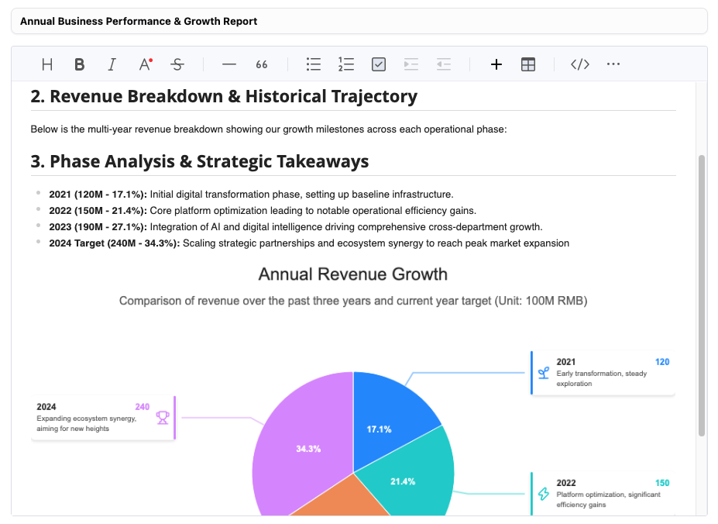The width and height of the screenshot is (718, 524).
Task: Create a bulleted list
Action: pos(313,64)
